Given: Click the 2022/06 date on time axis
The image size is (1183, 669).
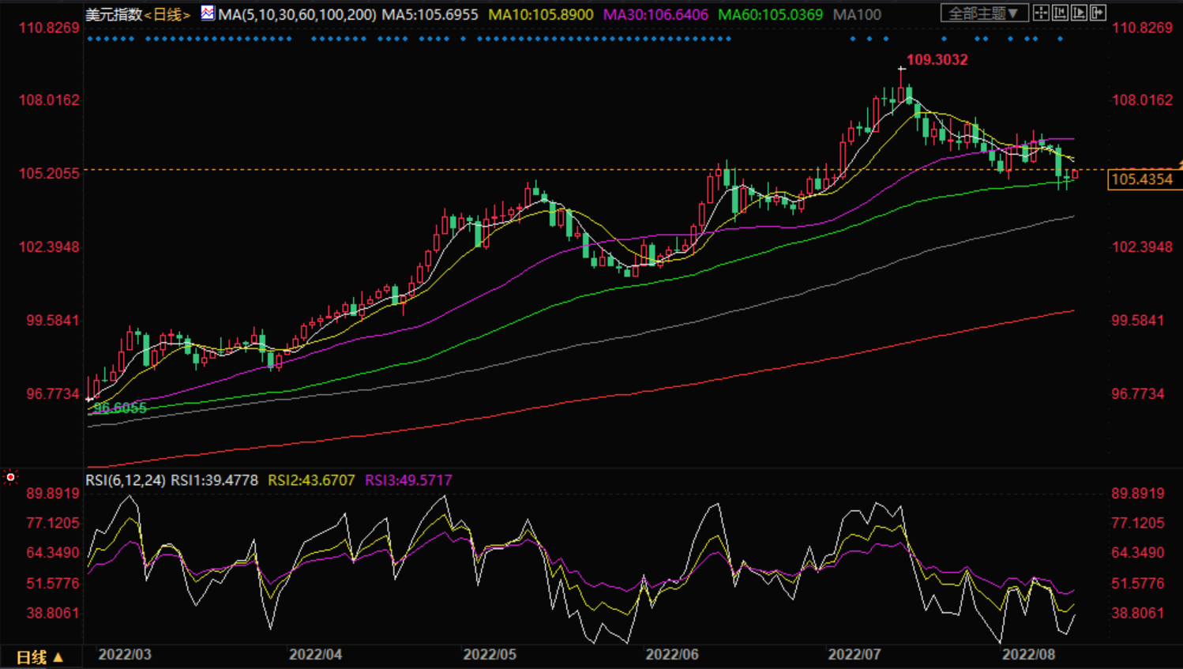Looking at the screenshot, I should (x=672, y=655).
